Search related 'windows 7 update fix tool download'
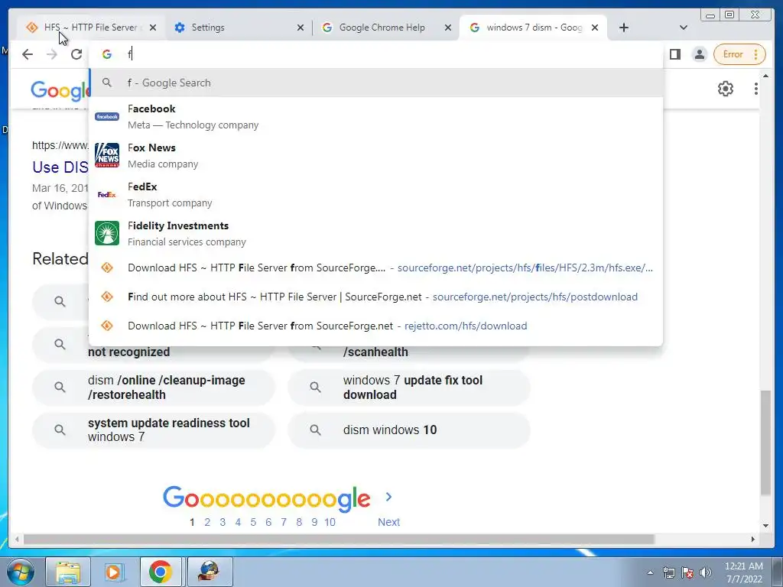Image resolution: width=783 pixels, height=587 pixels. coord(409,388)
